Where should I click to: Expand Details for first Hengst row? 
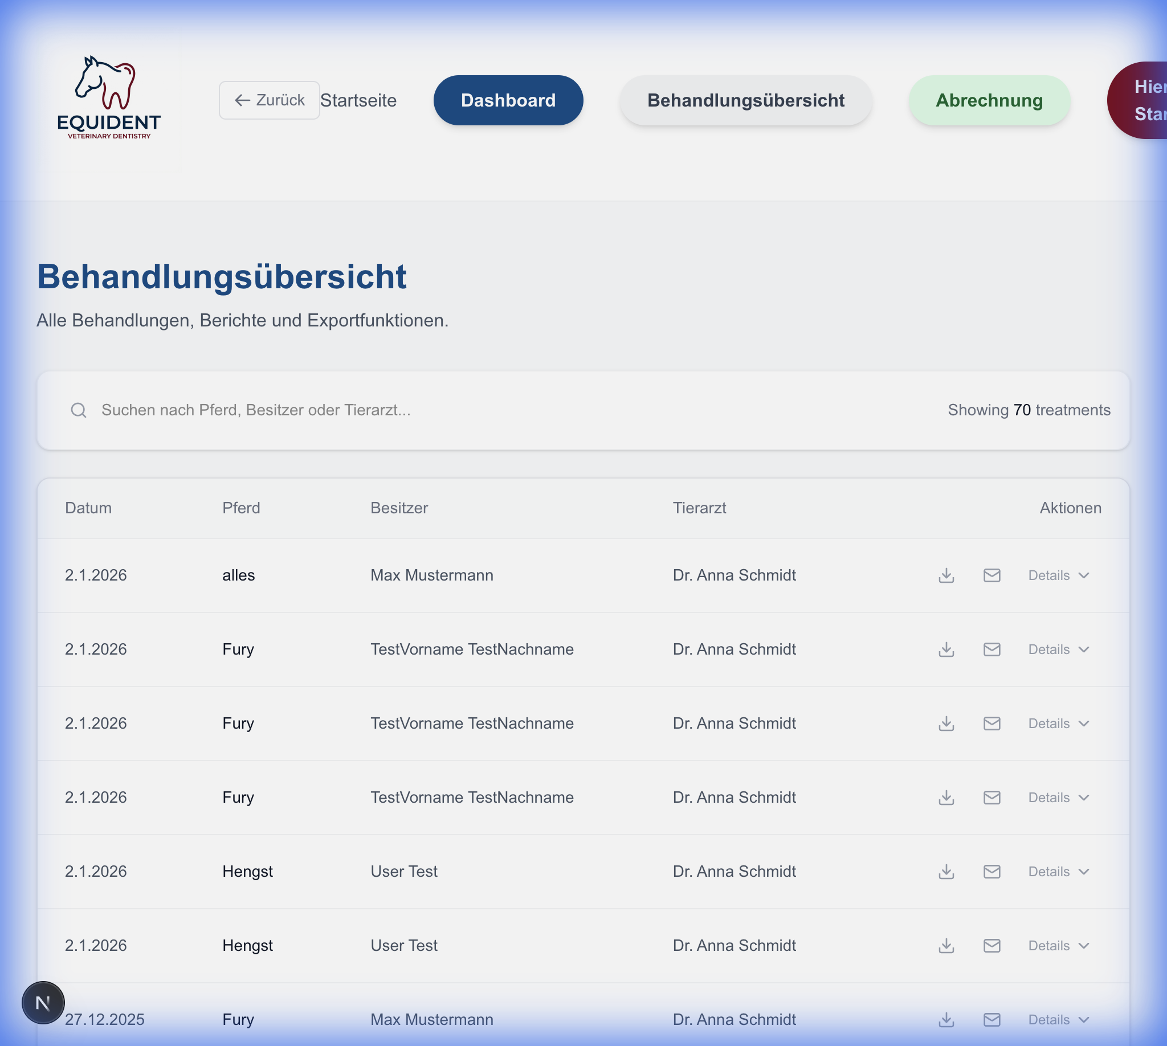(1058, 871)
